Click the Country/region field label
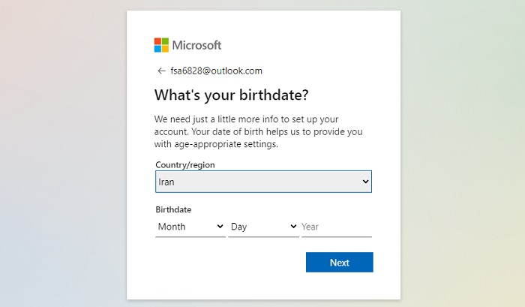The image size is (525, 307). (185, 165)
